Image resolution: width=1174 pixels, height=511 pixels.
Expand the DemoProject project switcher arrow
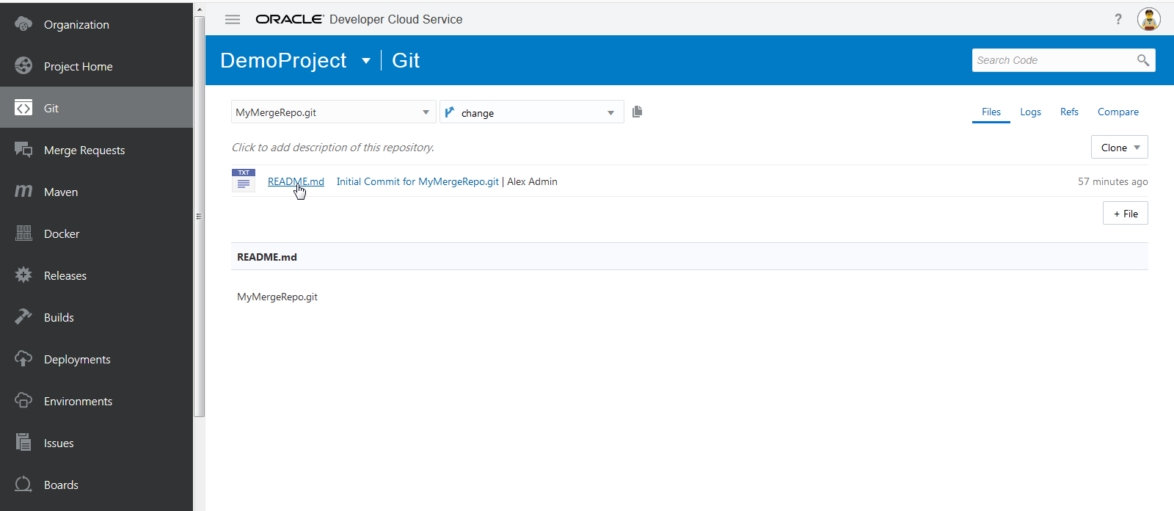pos(366,61)
